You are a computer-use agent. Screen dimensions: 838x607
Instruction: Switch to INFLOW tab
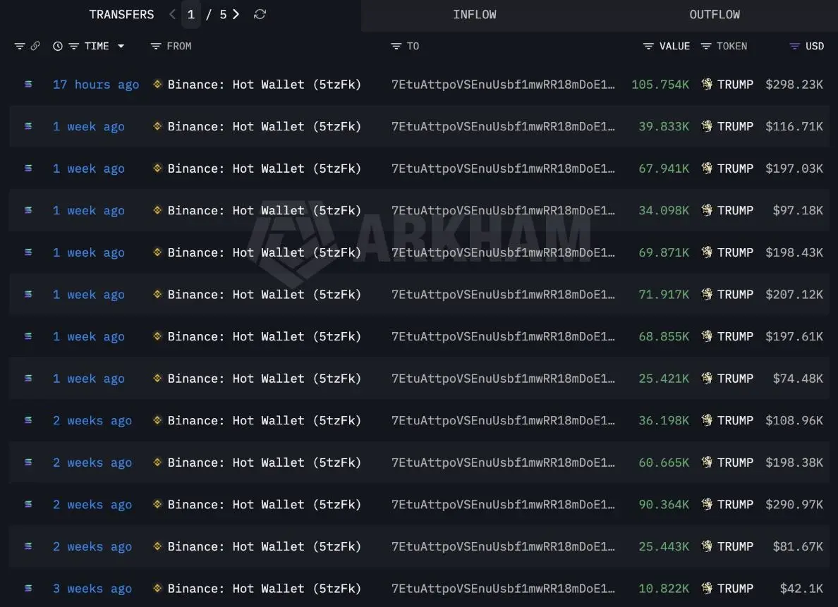click(475, 15)
